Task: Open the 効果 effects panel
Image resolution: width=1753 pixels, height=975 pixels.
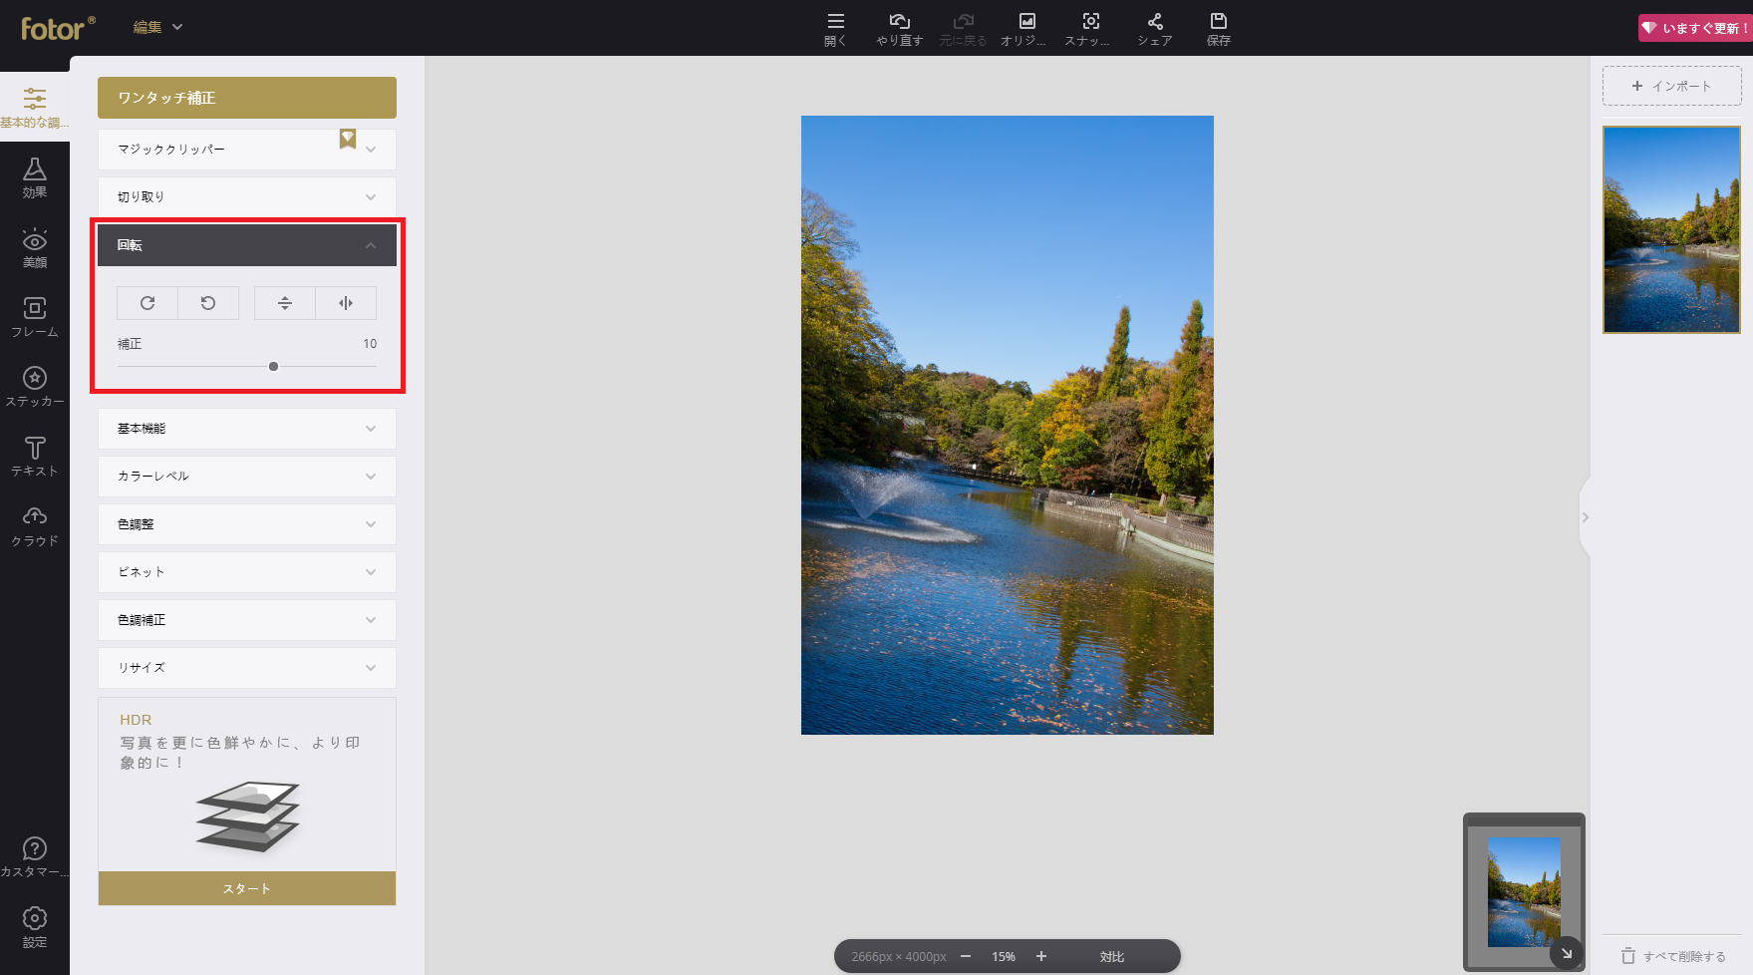Action: coord(35,177)
